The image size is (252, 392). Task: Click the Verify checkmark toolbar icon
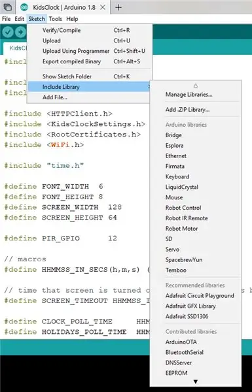8,32
